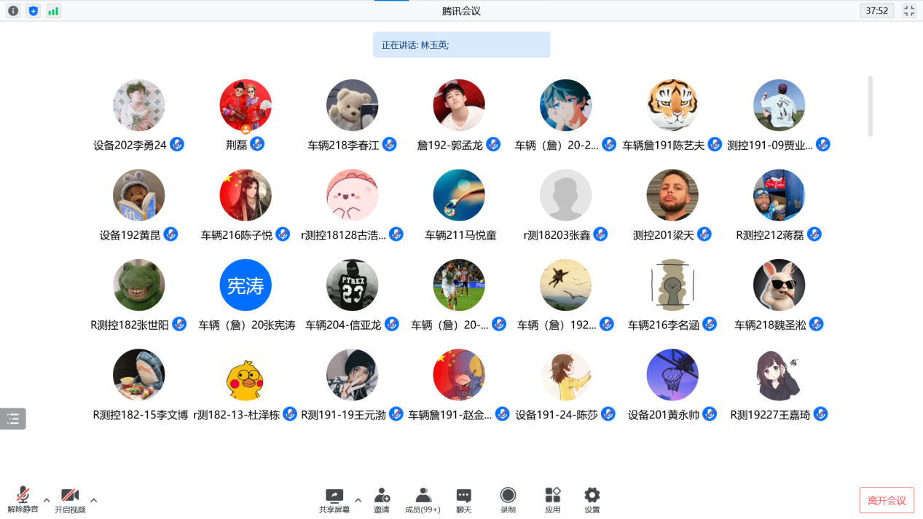Viewport: 923px width, 519px height.
Task: Click Leave Meeting (离开会议) button
Action: tap(887, 500)
